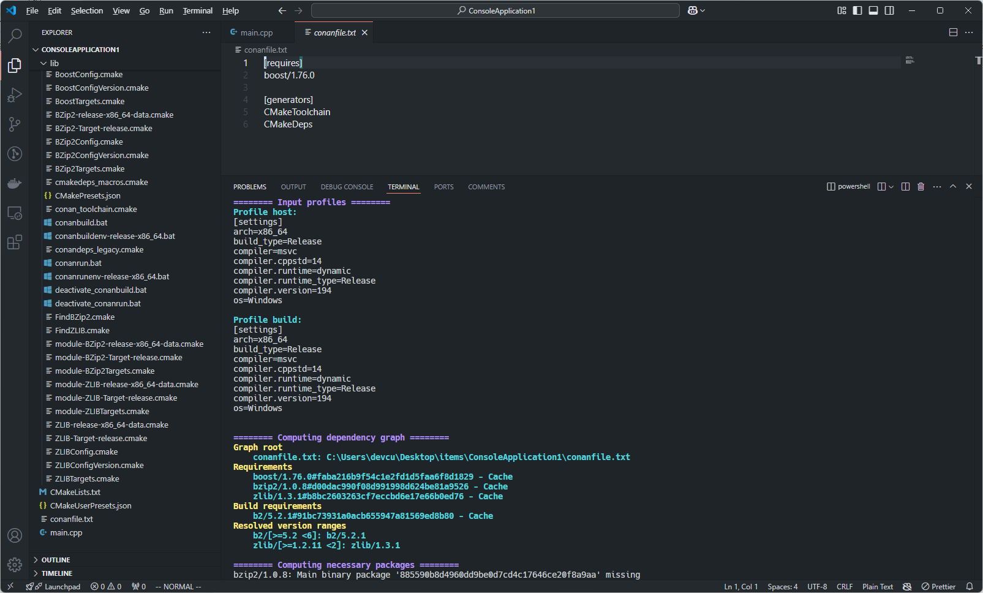The image size is (983, 593).
Task: Split the terminal panel
Action: click(x=905, y=187)
